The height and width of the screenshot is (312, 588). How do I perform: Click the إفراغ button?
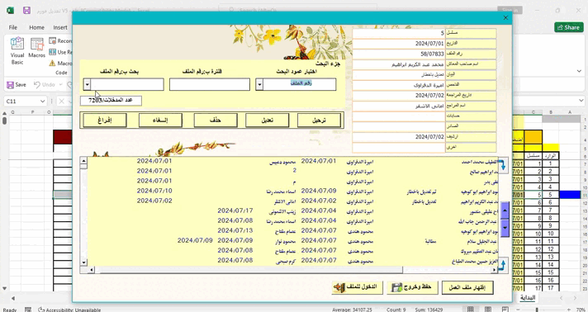[105, 121]
